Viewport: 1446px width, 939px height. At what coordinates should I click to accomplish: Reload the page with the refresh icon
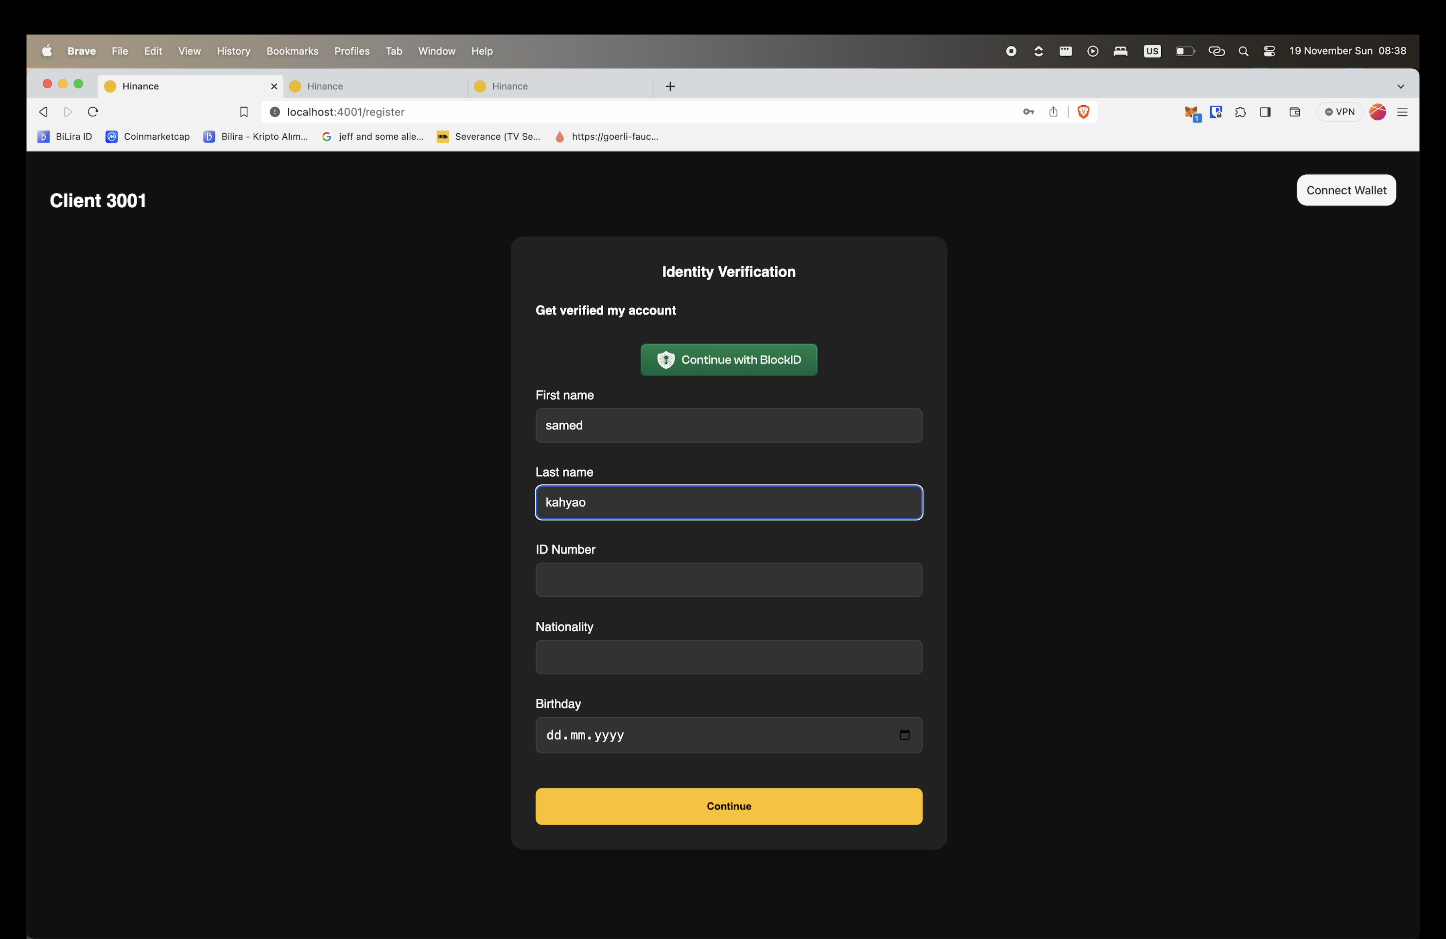coord(93,112)
